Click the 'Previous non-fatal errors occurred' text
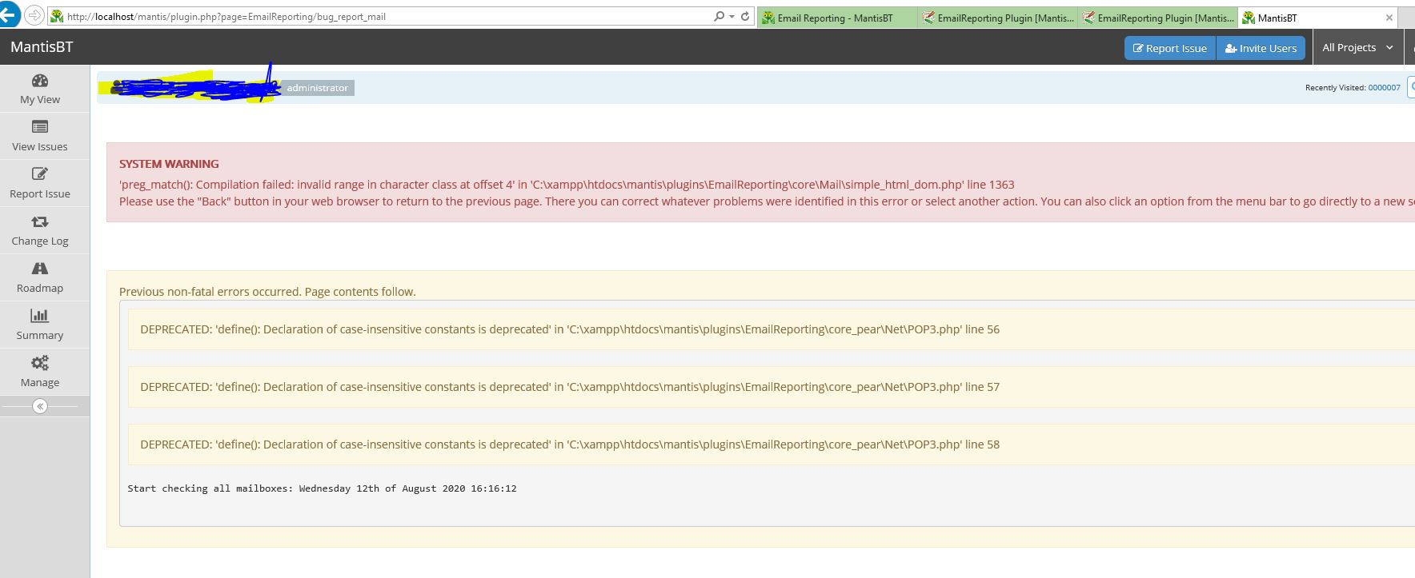 [x=267, y=292]
